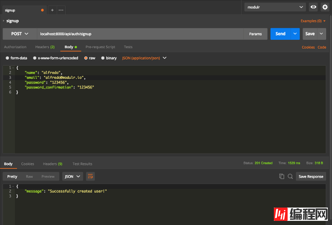Select the binary radio button
Screen dimensions: 332x225
tap(103, 58)
